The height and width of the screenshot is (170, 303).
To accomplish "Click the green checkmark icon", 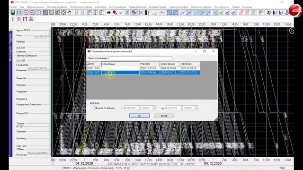I will [x=121, y=13].
